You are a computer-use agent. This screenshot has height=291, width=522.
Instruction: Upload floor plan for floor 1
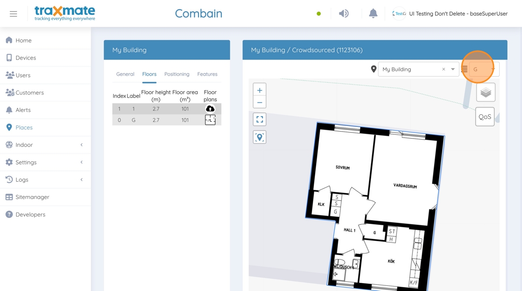(210, 109)
